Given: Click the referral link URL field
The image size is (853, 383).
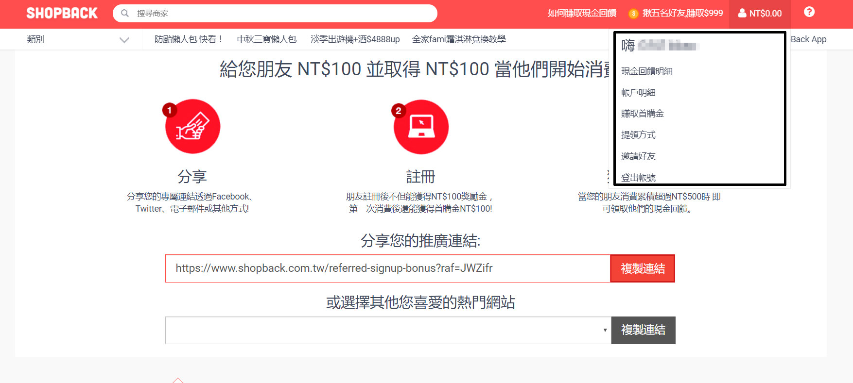Looking at the screenshot, I should tap(388, 268).
